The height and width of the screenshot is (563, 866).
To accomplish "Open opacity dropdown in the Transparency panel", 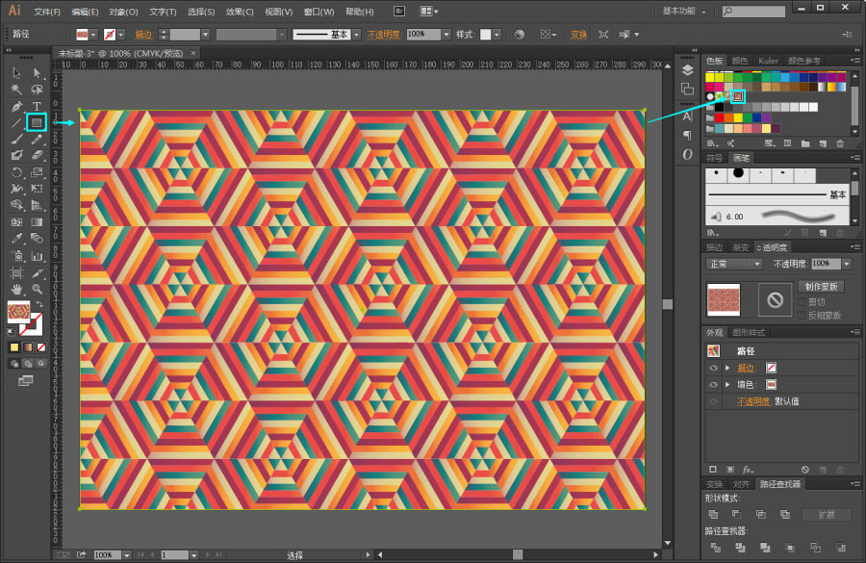I will coord(847,264).
